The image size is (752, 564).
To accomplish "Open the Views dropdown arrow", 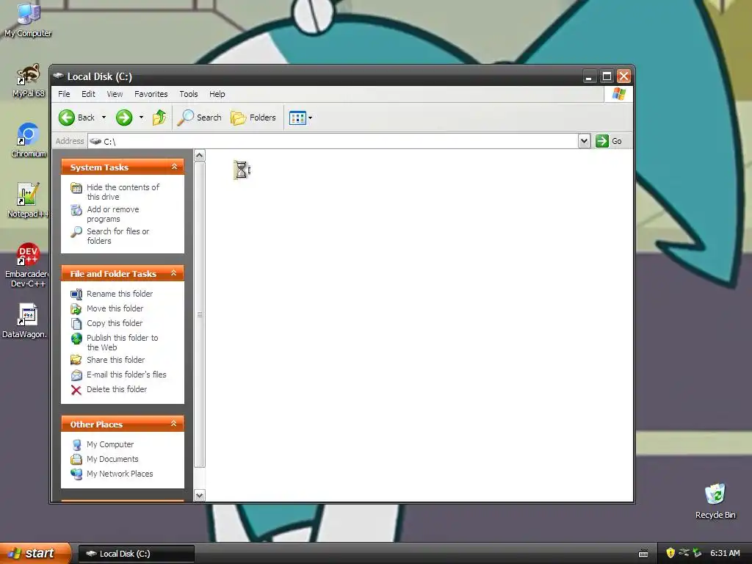I will 311,117.
